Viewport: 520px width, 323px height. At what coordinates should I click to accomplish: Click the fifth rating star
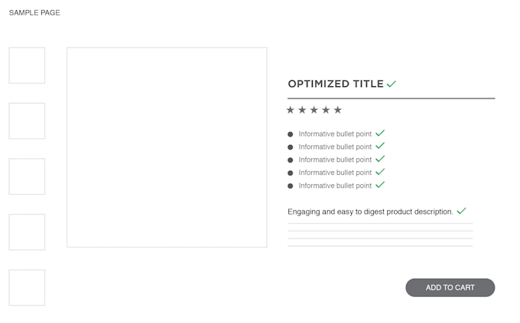pyautogui.click(x=338, y=110)
